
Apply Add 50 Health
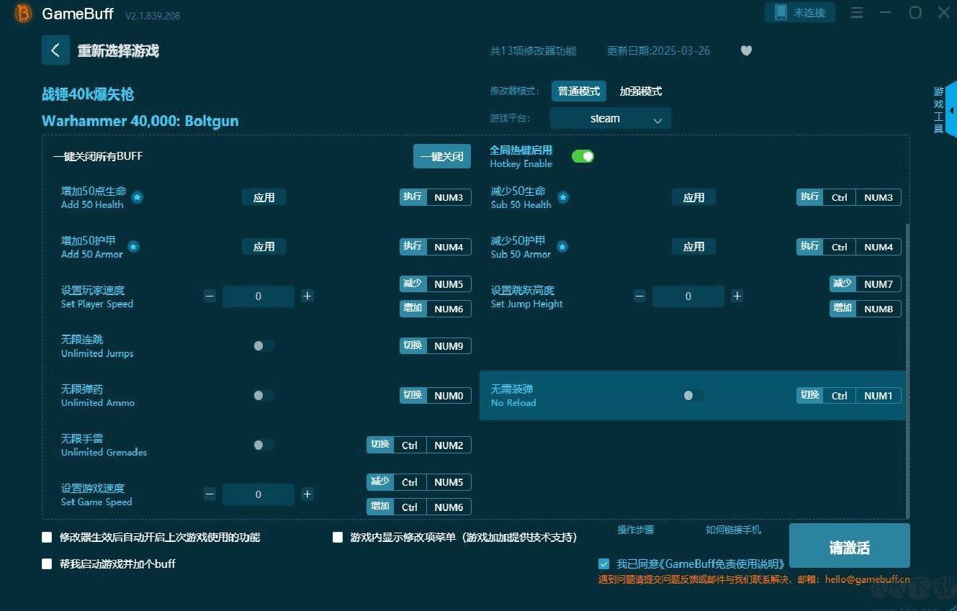click(264, 197)
